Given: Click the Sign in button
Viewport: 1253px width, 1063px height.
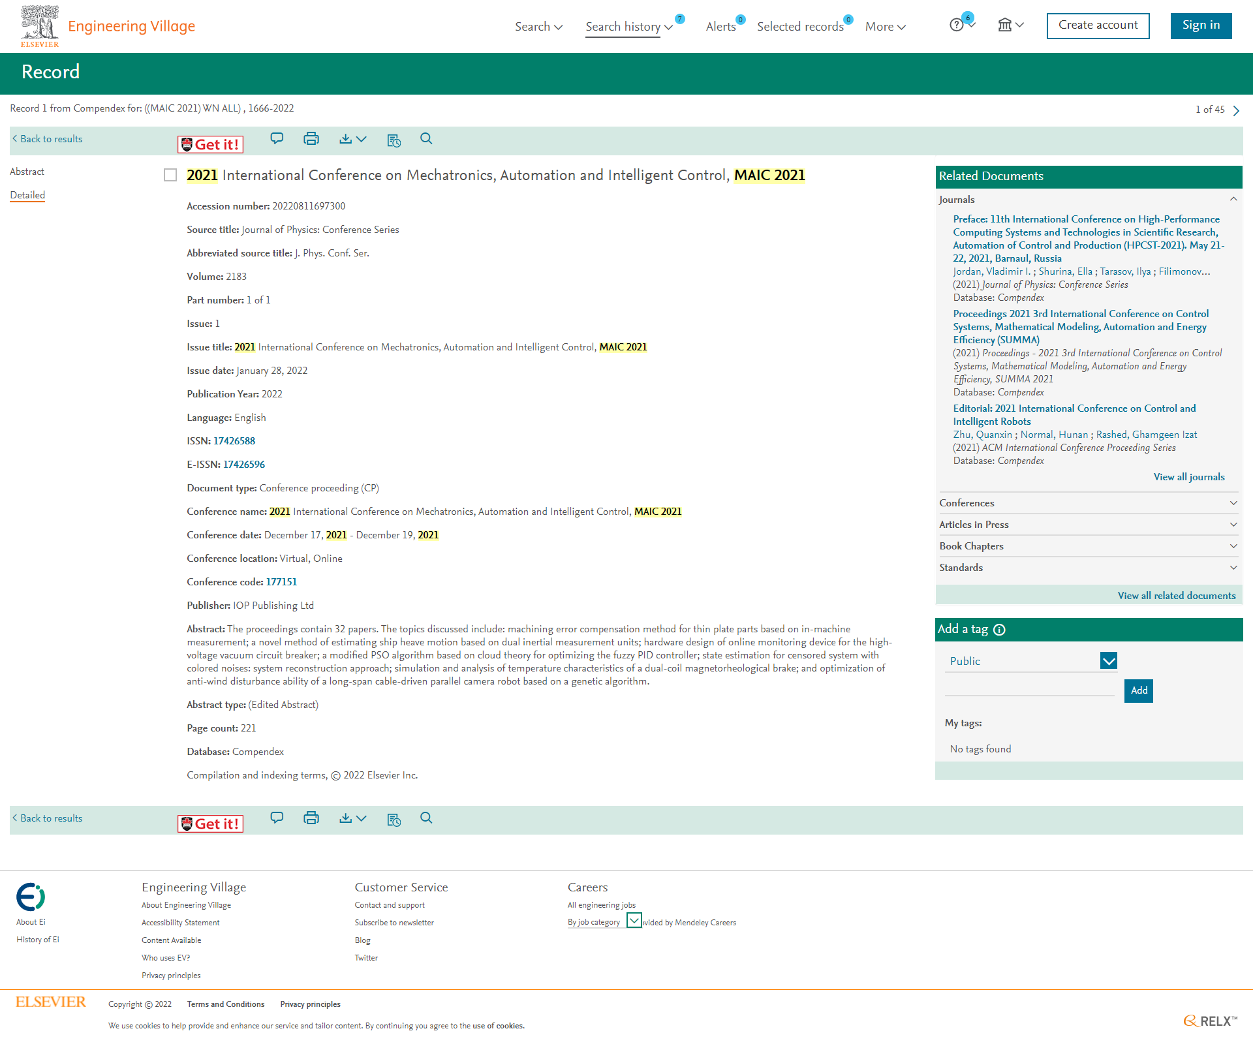Looking at the screenshot, I should 1200,25.
